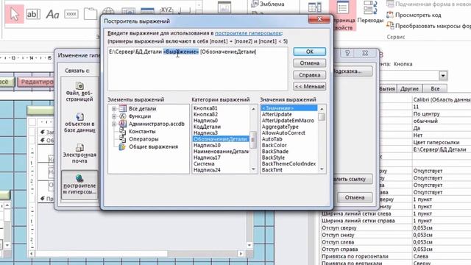The width and height of the screenshot is (471, 265).
Task: Select ОбозначениеДетали in categories list
Action: (x=221, y=139)
